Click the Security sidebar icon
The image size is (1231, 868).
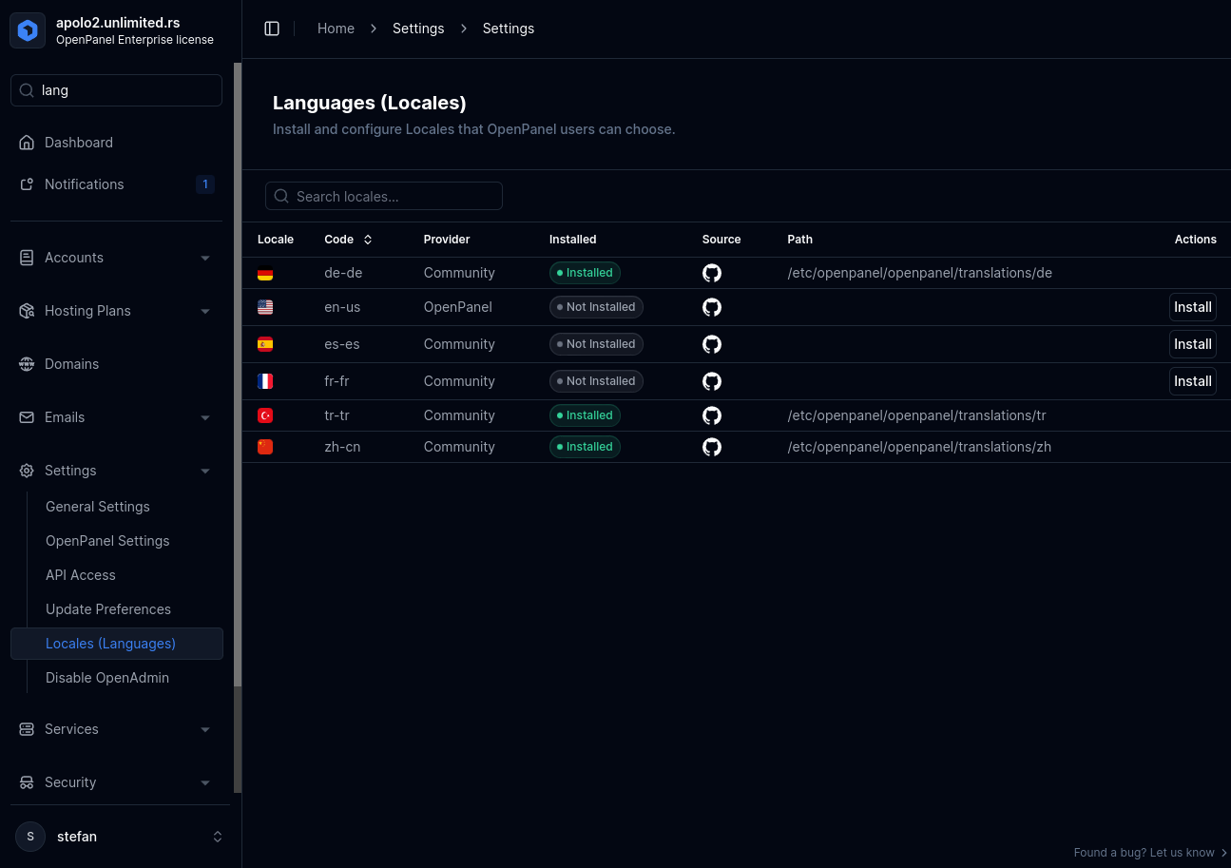tap(27, 782)
